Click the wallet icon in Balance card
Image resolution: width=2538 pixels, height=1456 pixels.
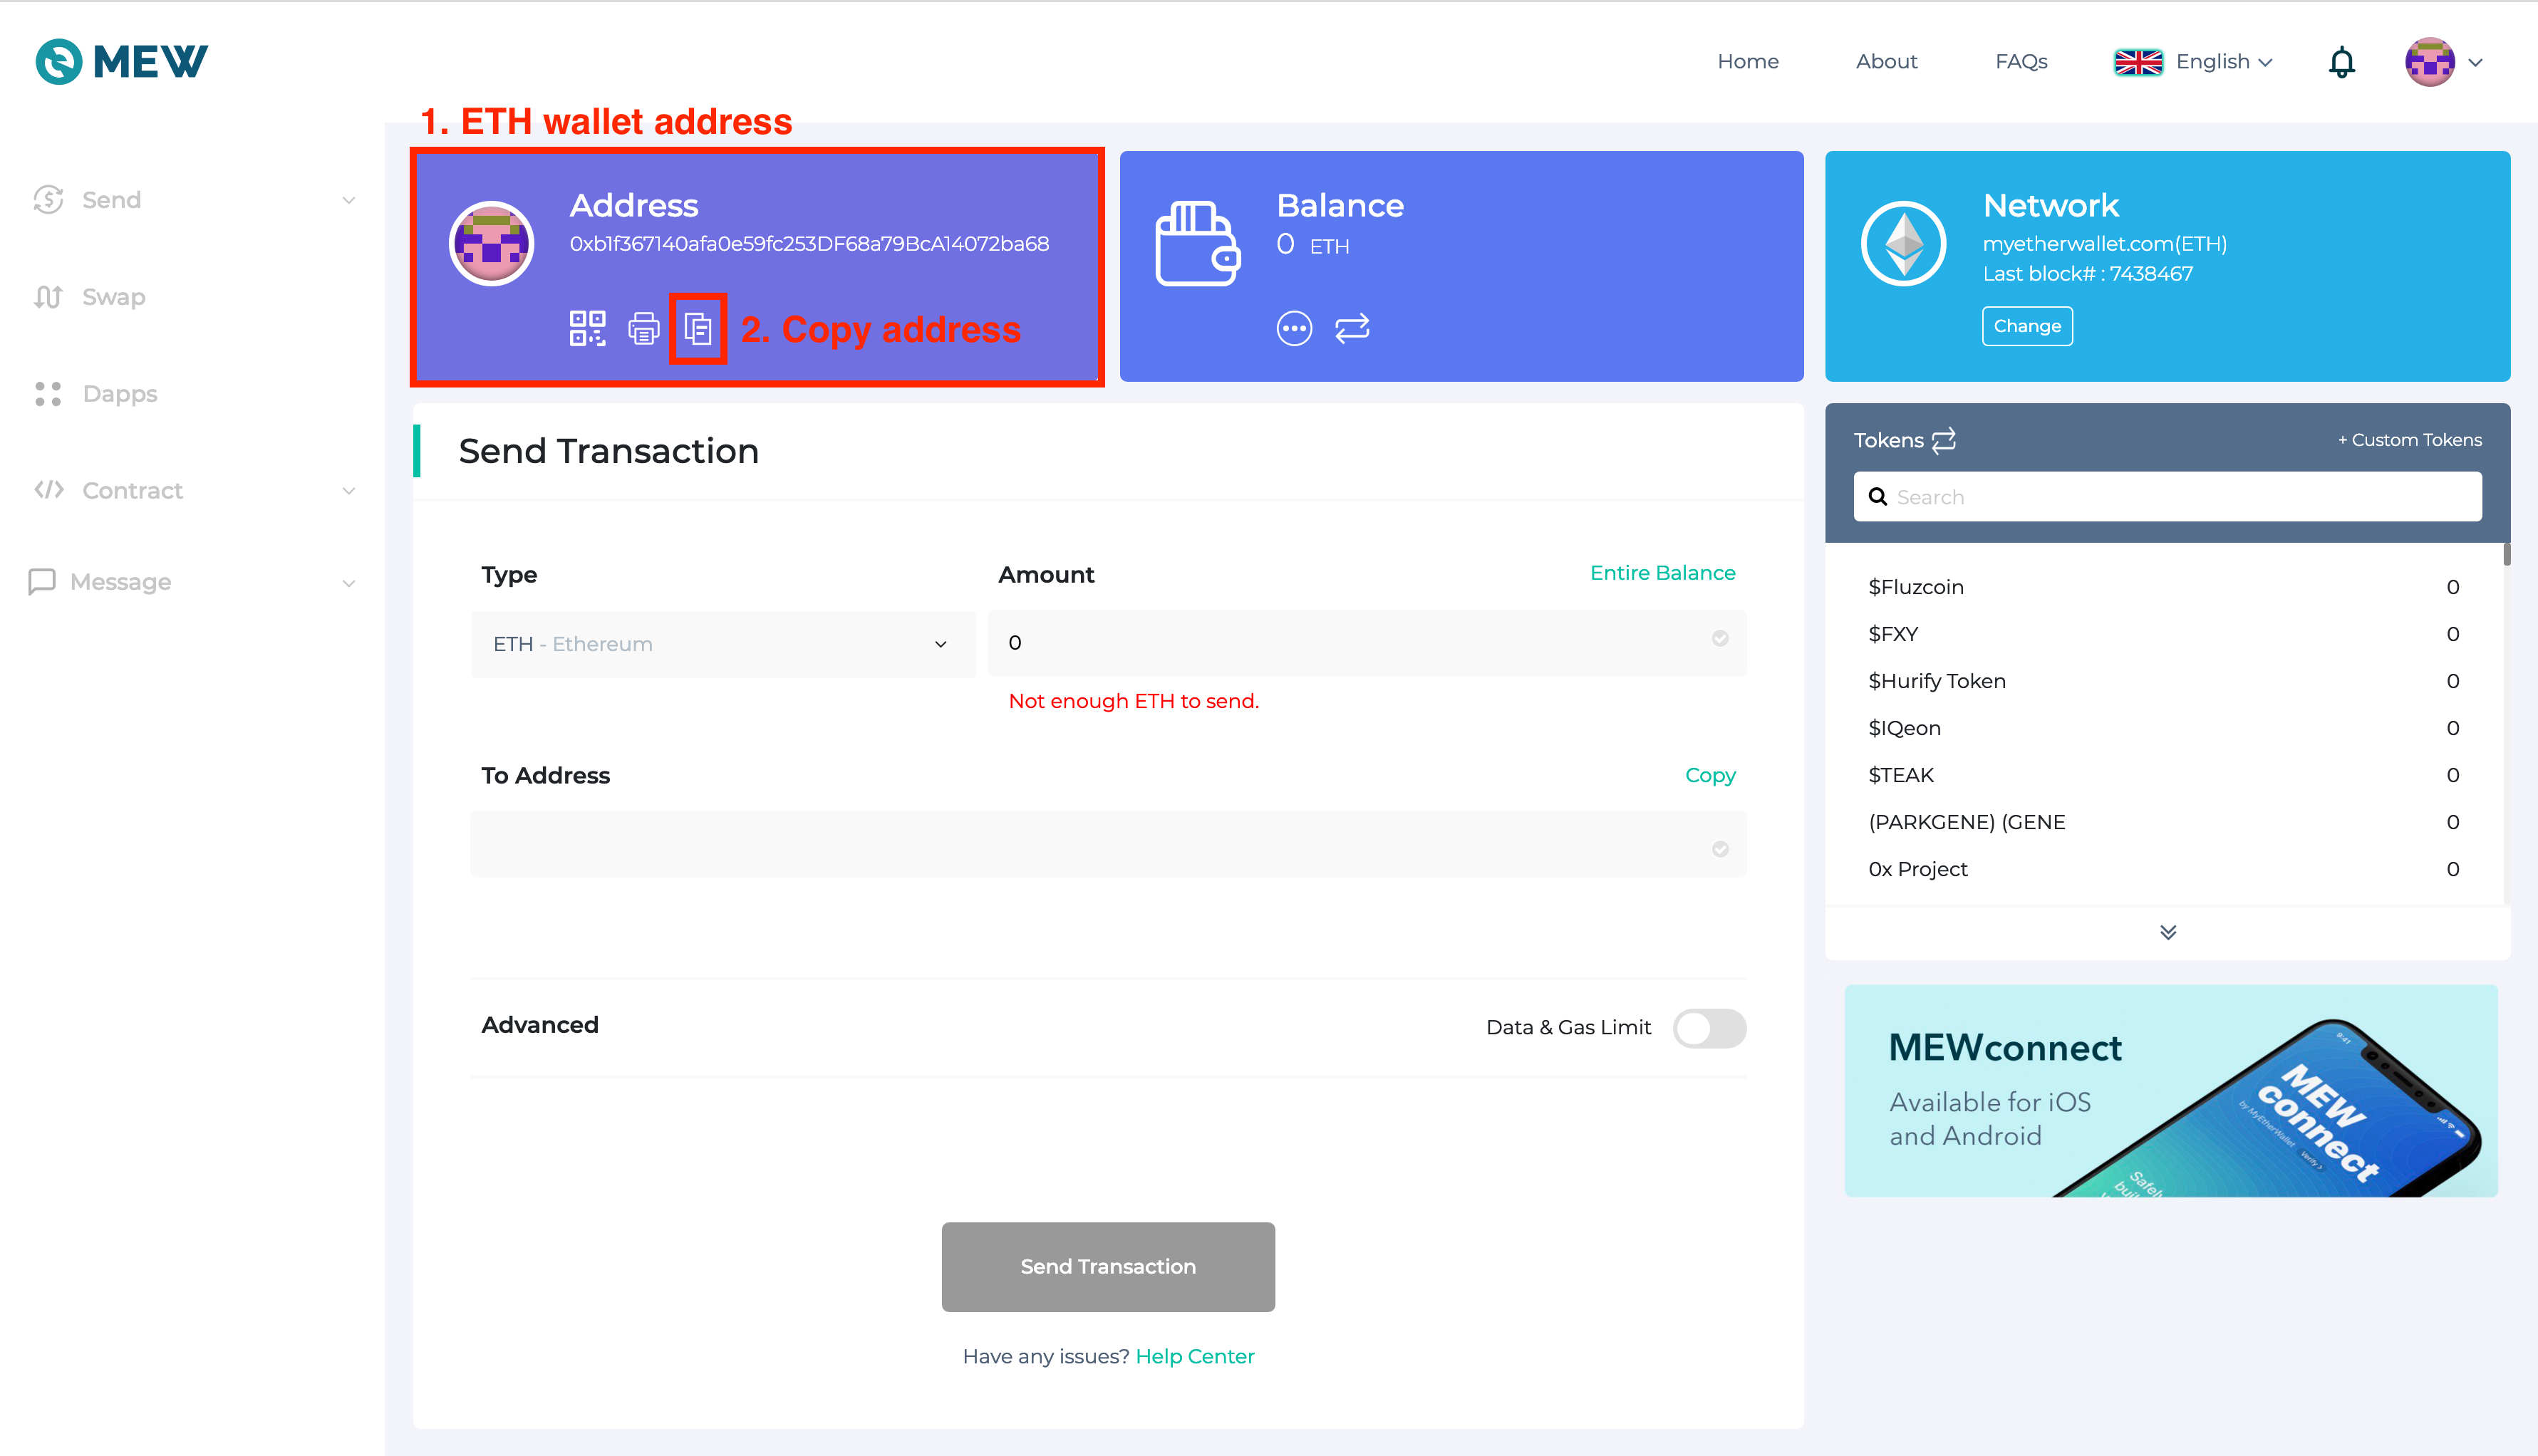click(x=1198, y=243)
